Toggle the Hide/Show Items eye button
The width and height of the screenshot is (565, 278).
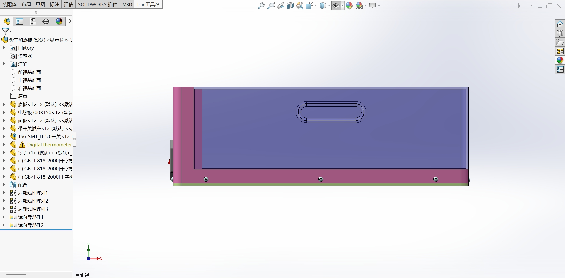pyautogui.click(x=336, y=5)
